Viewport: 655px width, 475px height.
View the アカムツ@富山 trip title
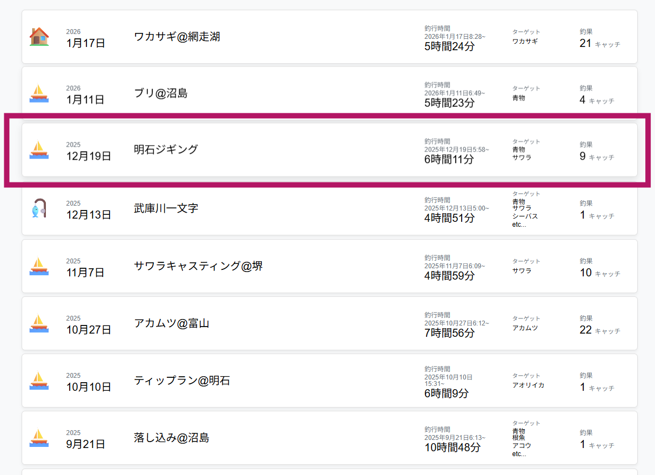tap(172, 323)
